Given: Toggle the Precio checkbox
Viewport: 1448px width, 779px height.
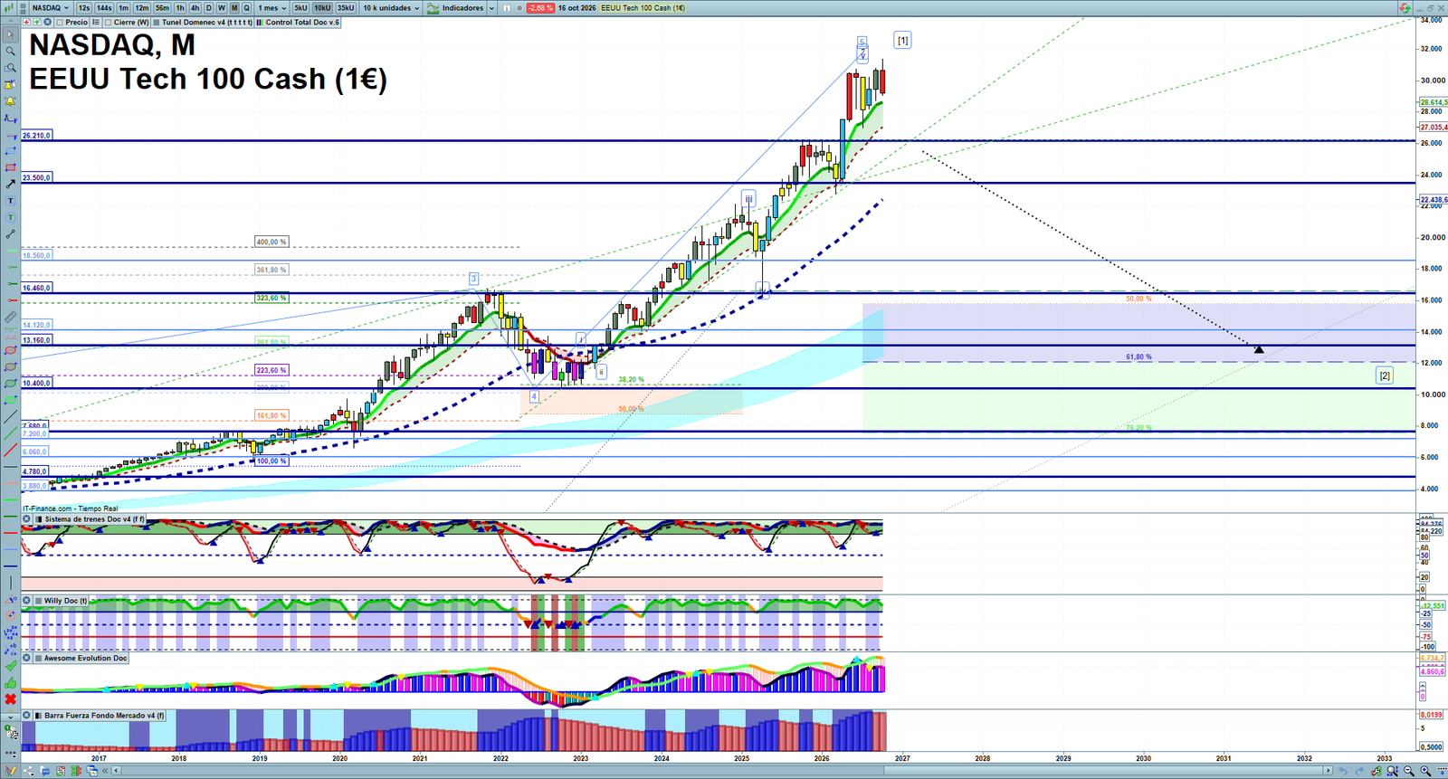Looking at the screenshot, I should pos(60,23).
